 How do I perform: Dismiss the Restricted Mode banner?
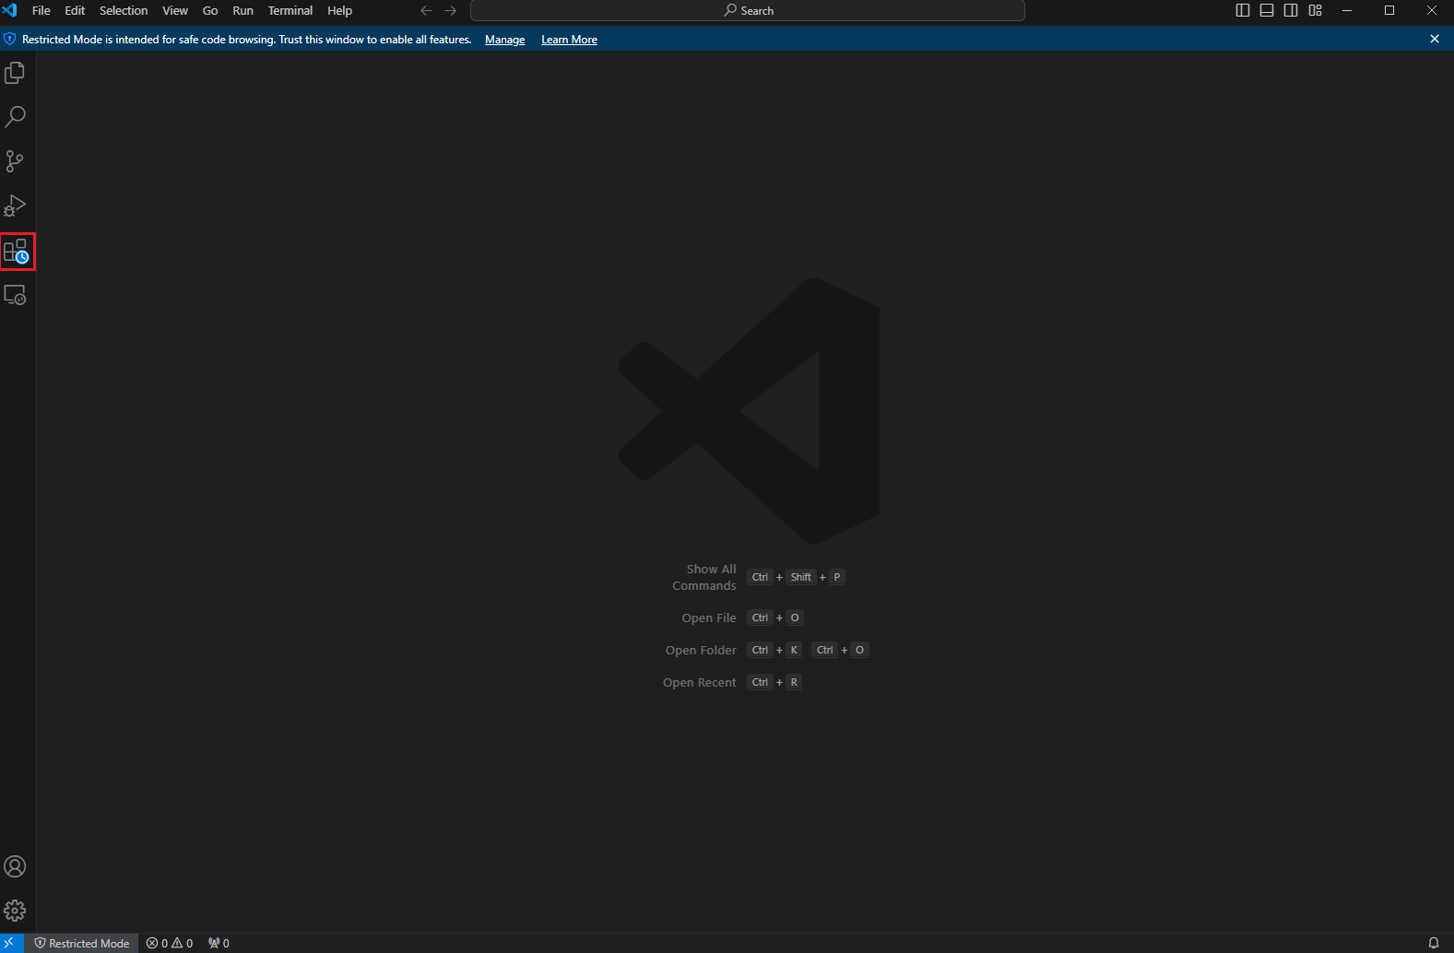point(1435,39)
